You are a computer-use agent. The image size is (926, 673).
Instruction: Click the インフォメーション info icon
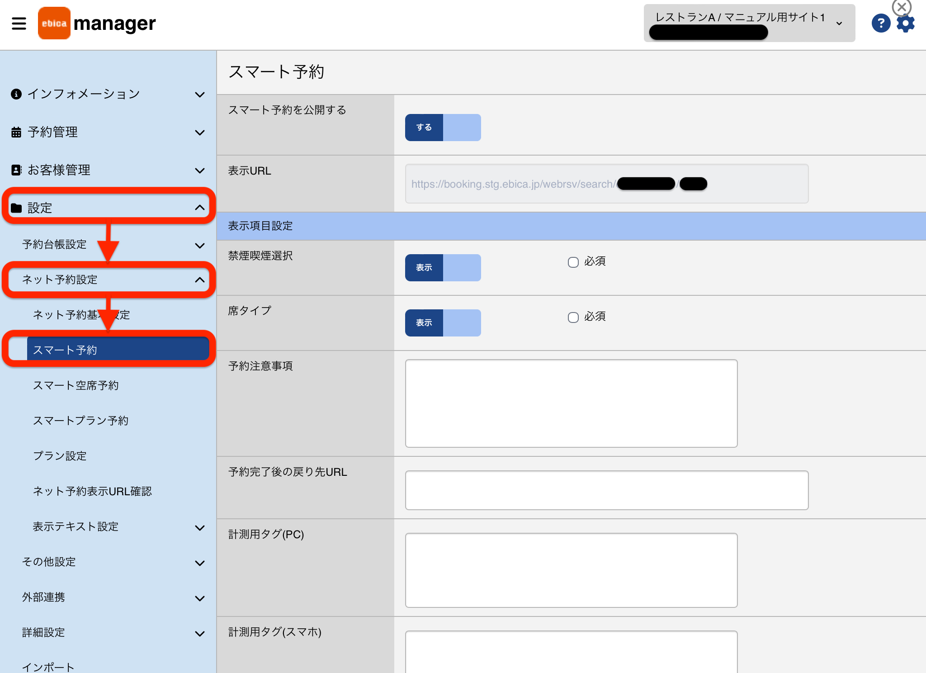(x=16, y=94)
